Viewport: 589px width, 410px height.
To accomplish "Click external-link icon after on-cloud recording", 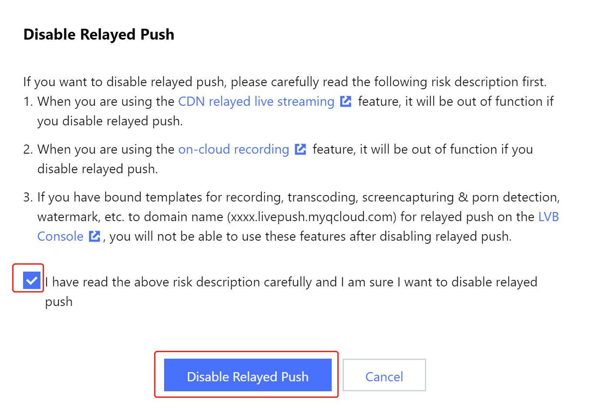I will tap(300, 149).
